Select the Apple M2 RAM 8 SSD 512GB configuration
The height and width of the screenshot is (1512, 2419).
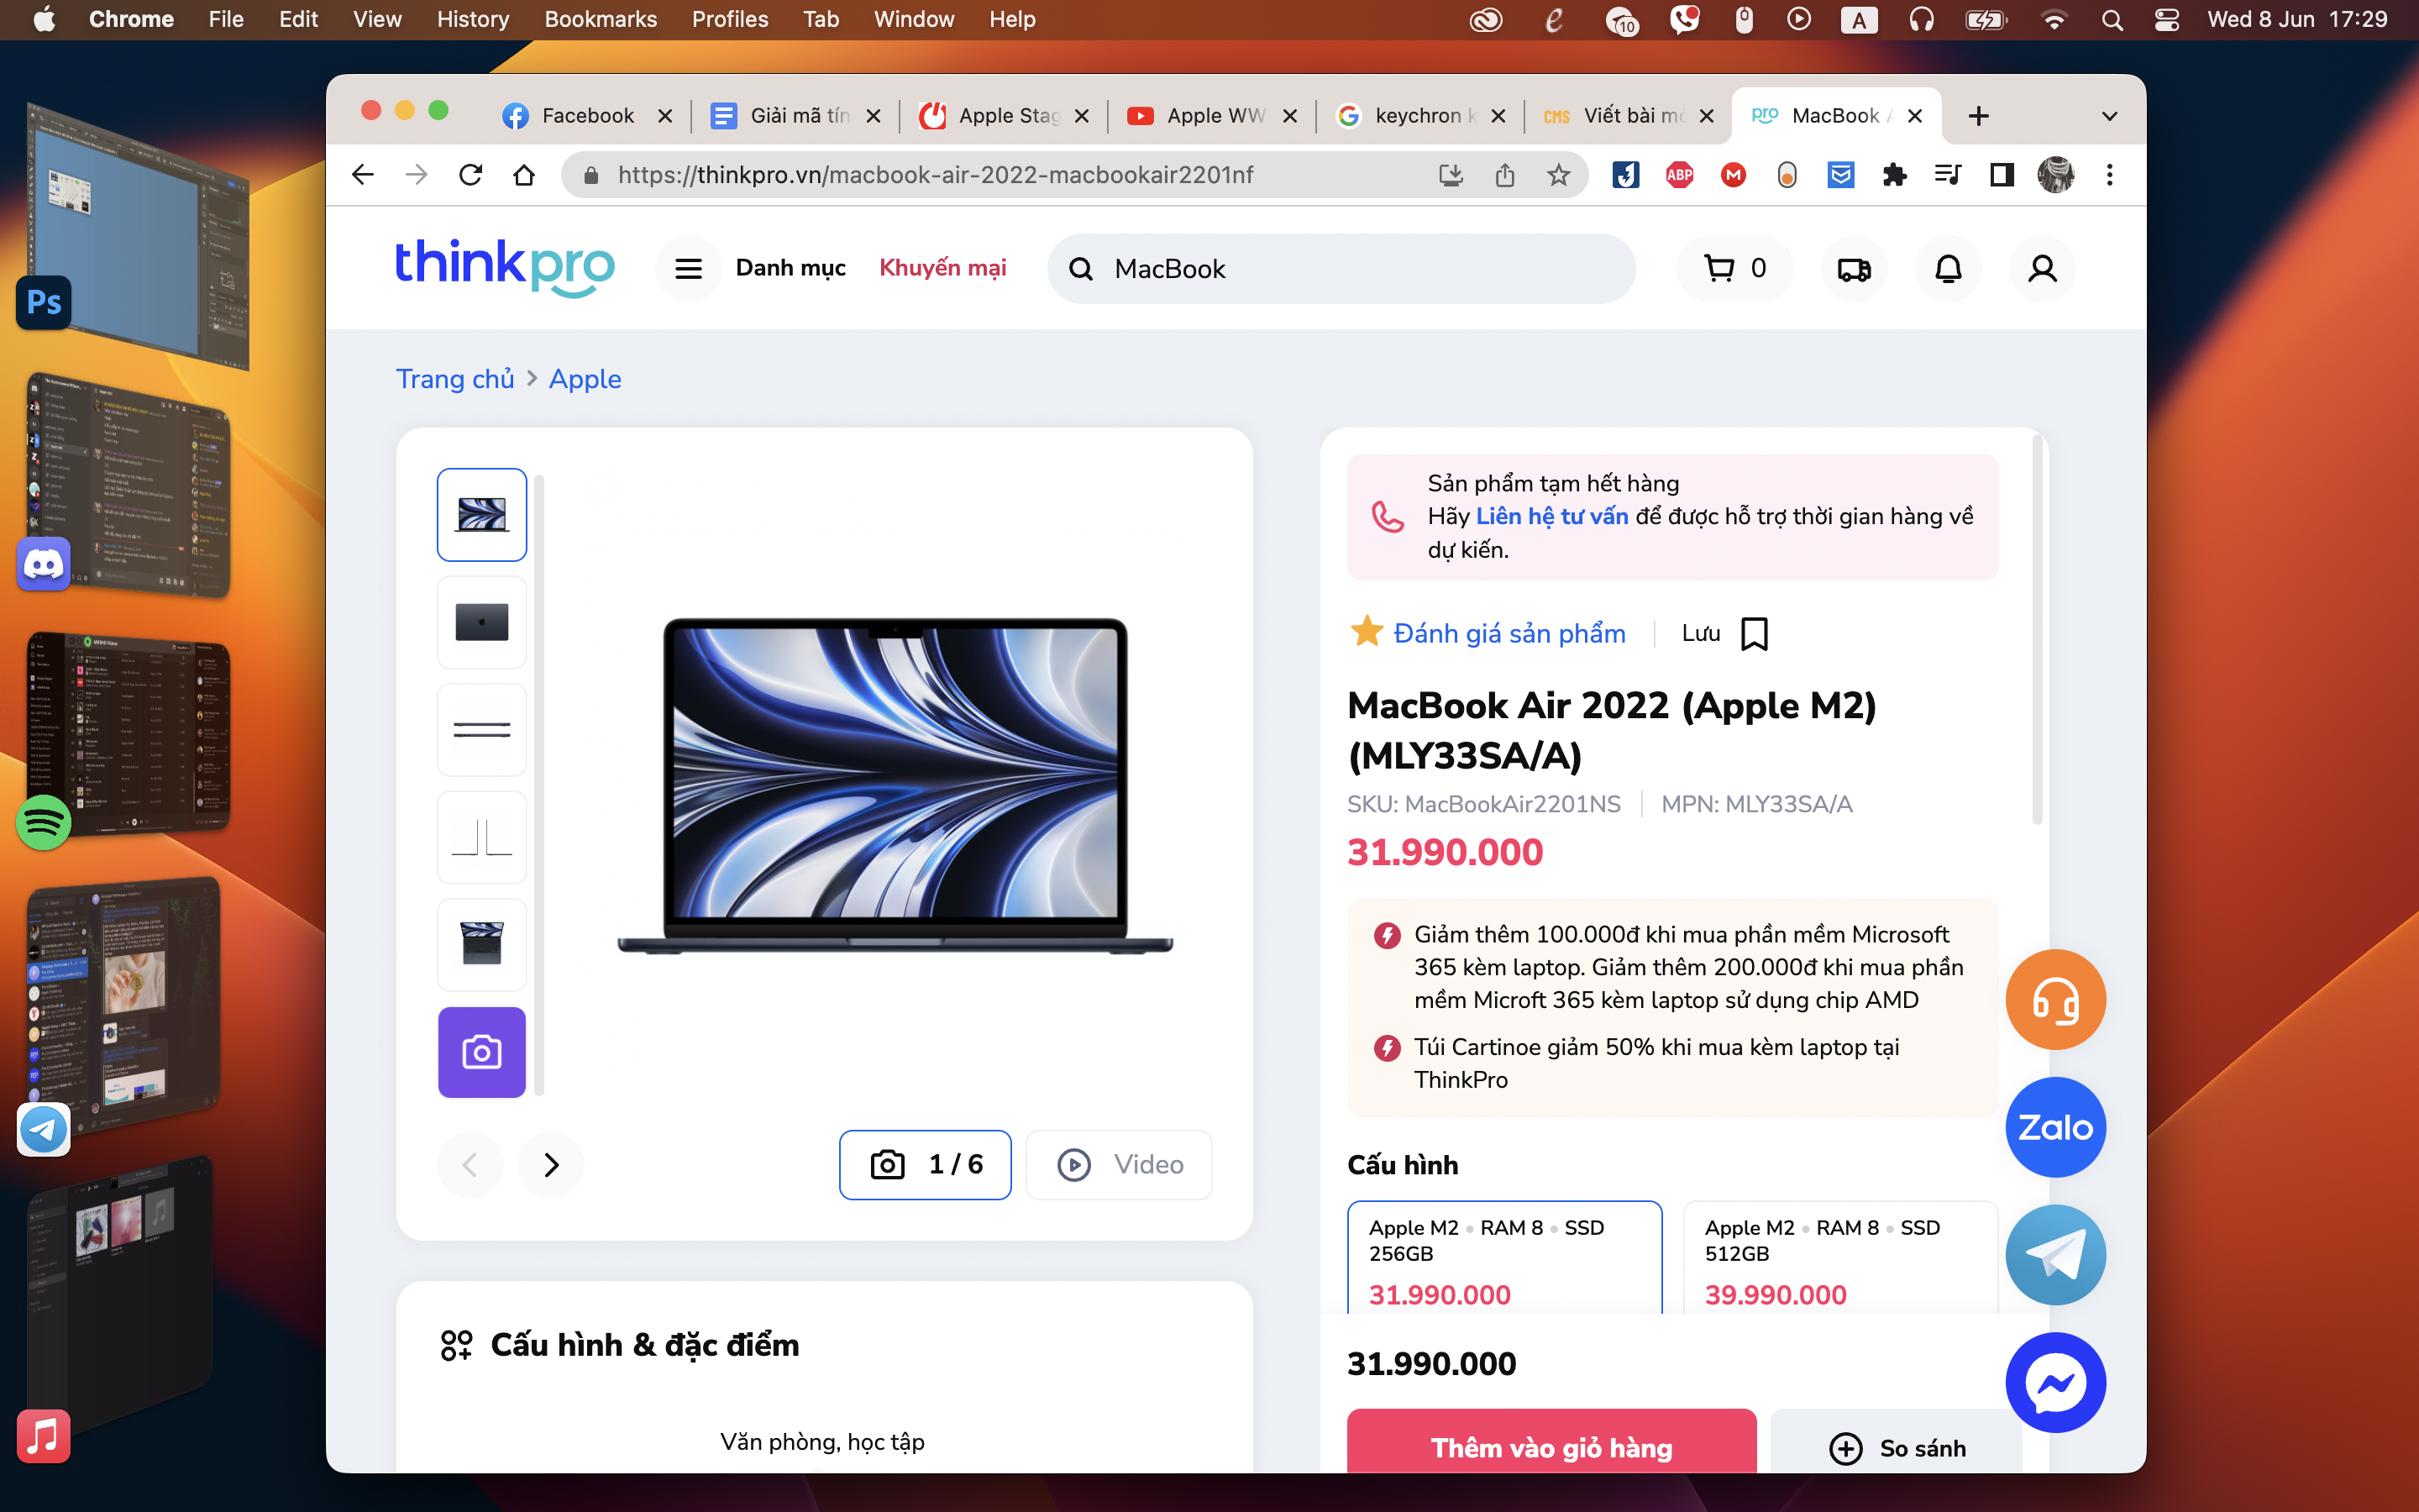(x=1840, y=1258)
